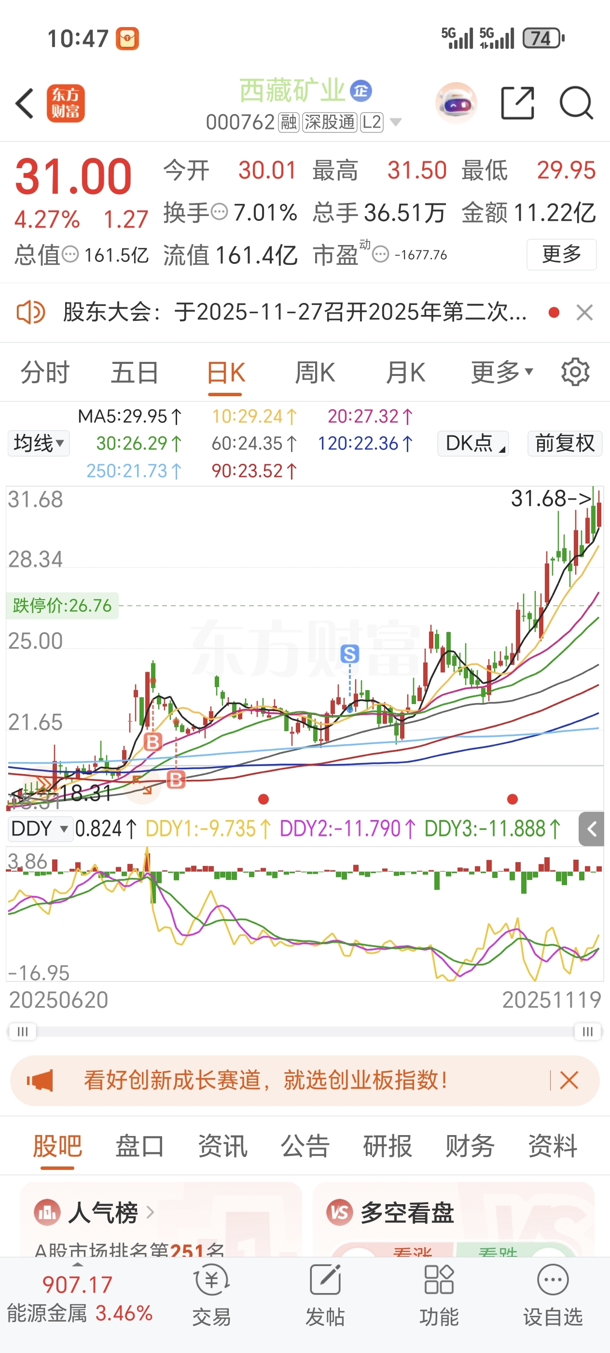
Task: Tap the second red event dot below chart
Action: tap(513, 799)
